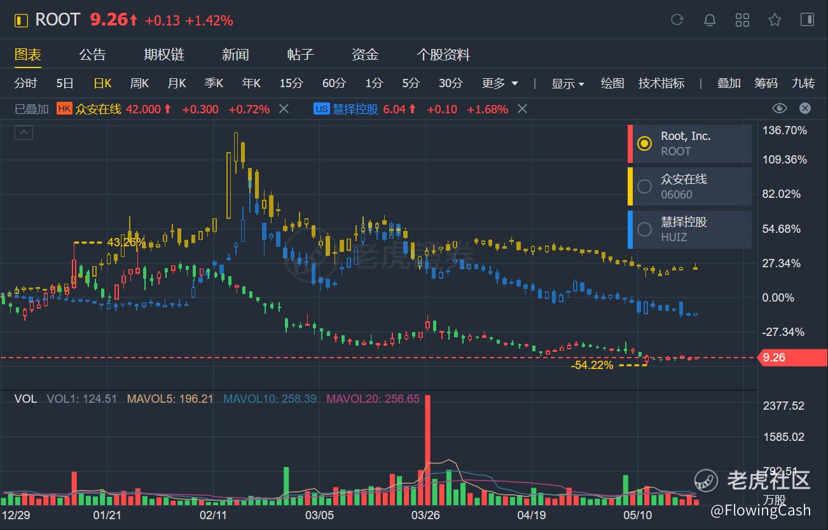Select 慧择控股 HUIZ radio button
The image size is (828, 530).
(644, 229)
